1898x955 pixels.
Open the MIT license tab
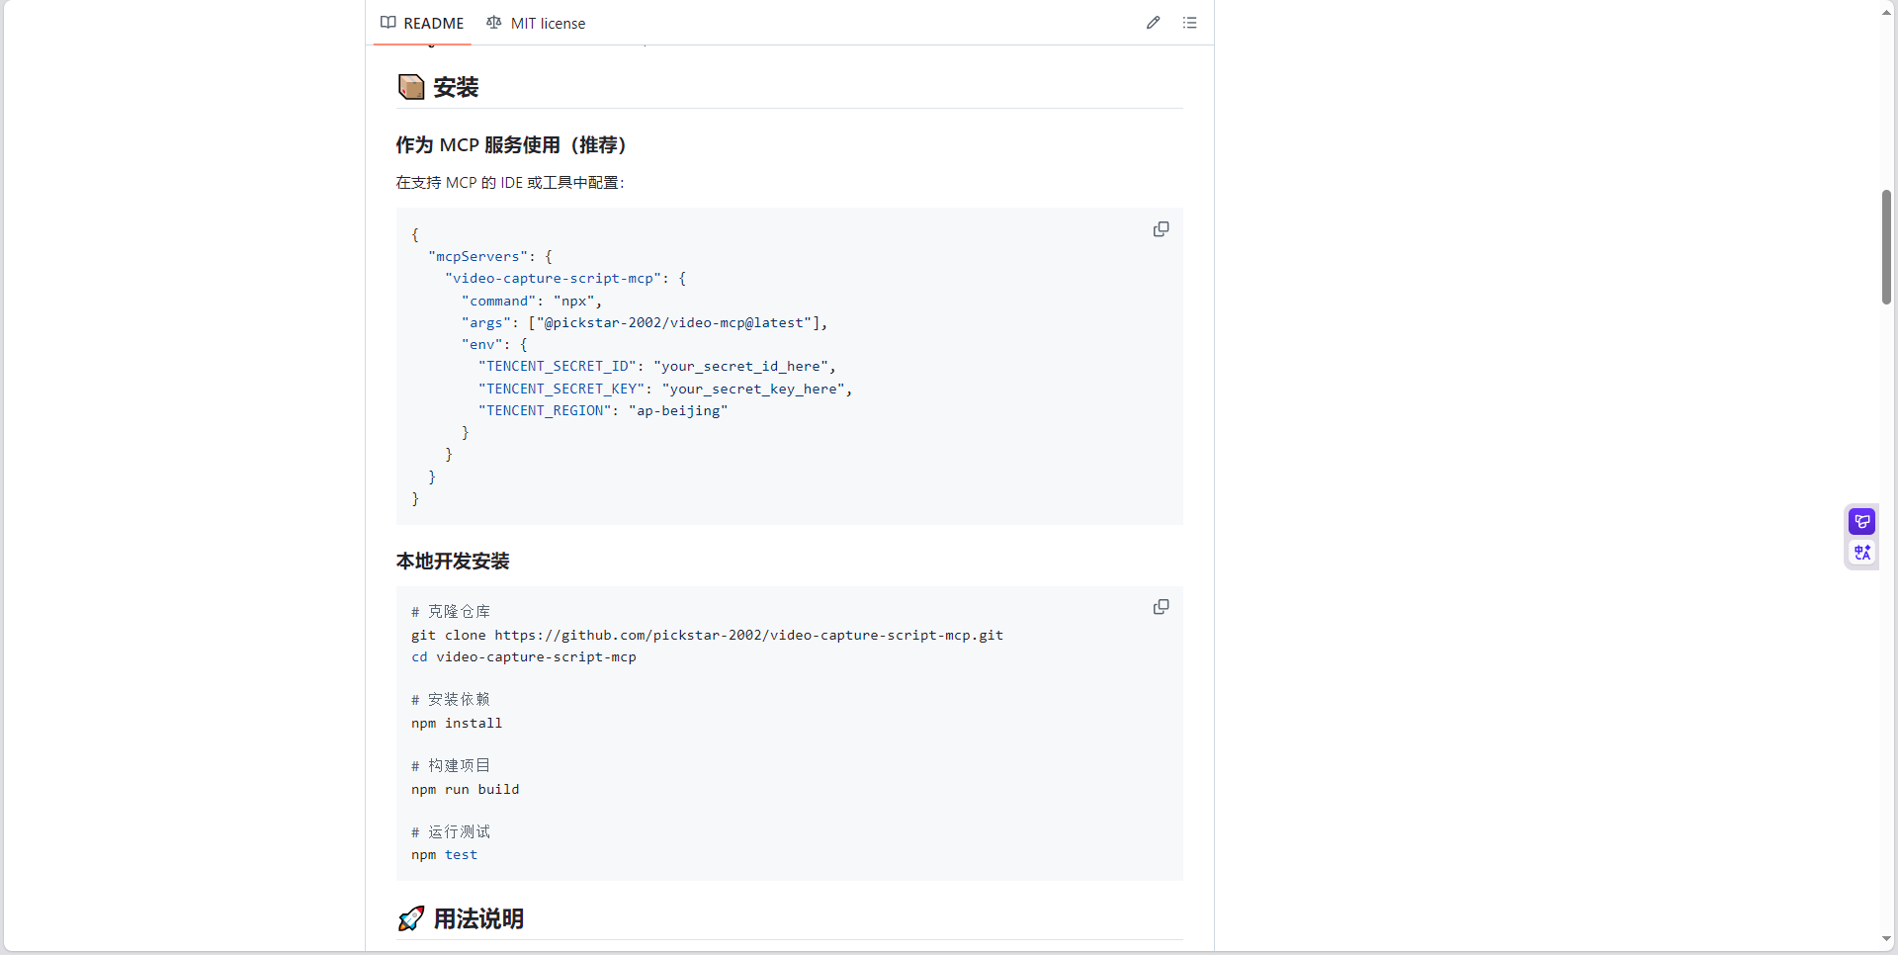click(536, 23)
